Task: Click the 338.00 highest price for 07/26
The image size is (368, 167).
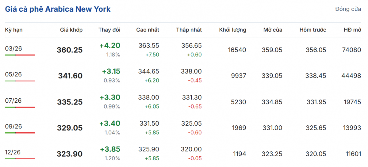Action: point(149,97)
